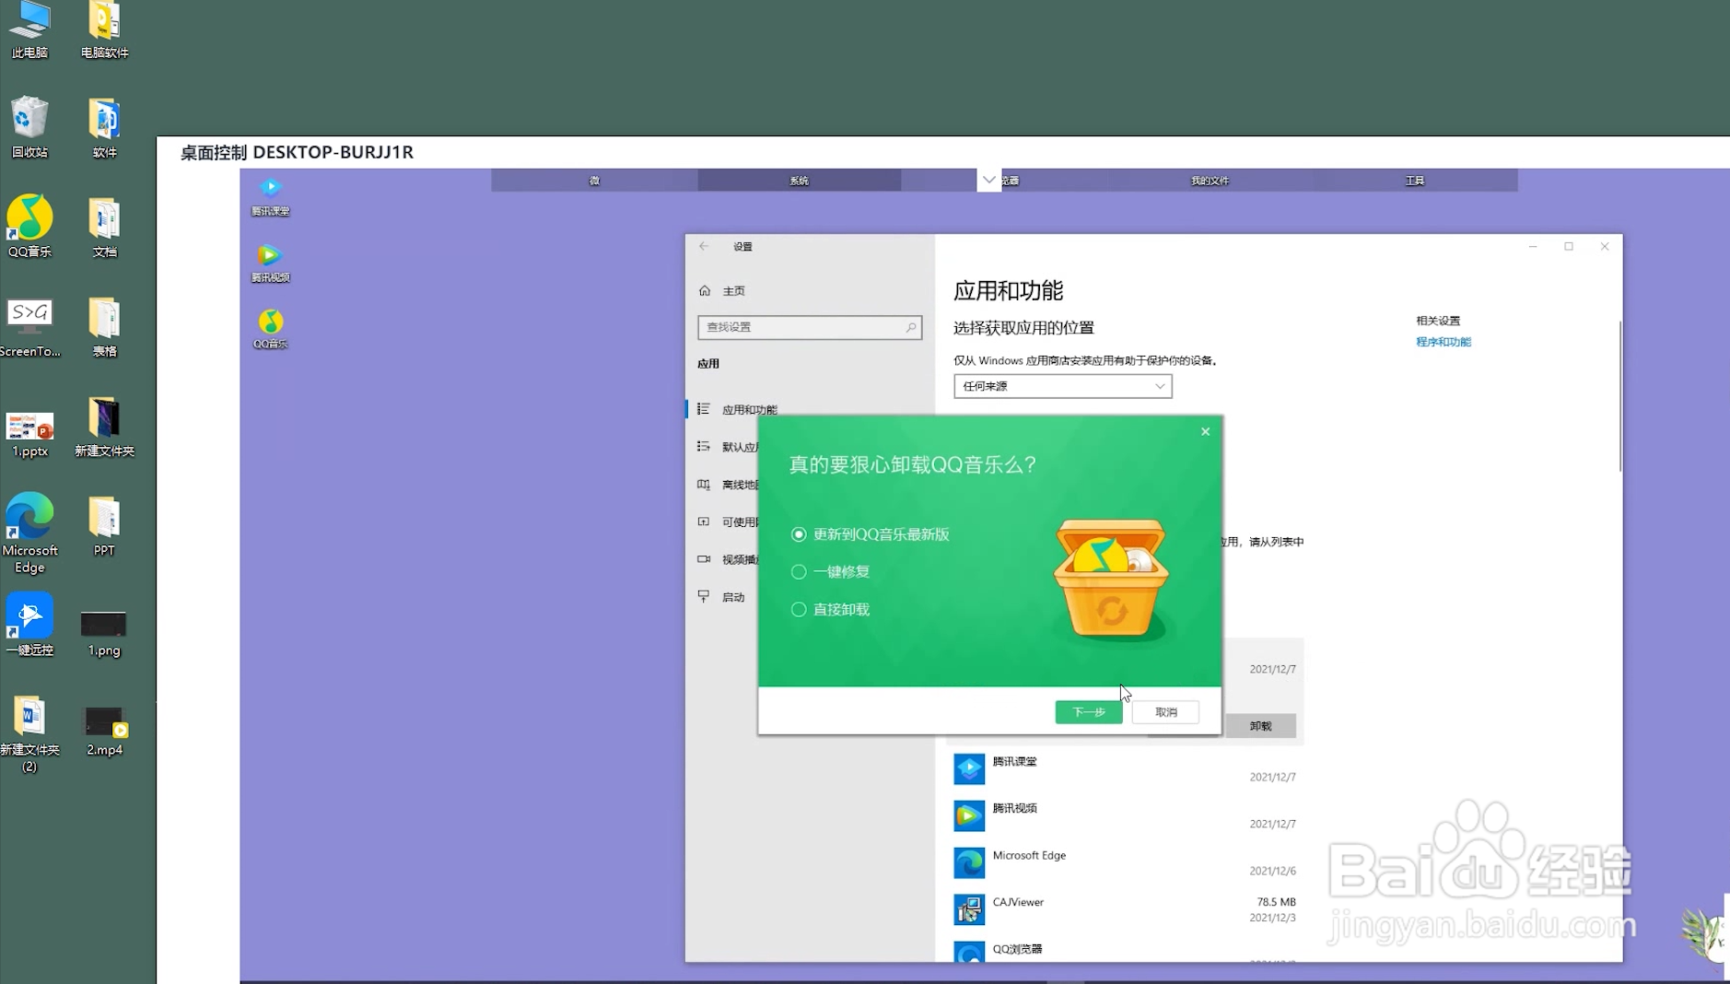Image resolution: width=1730 pixels, height=984 pixels.
Task: Click the back arrow in Settings window
Action: coord(704,246)
